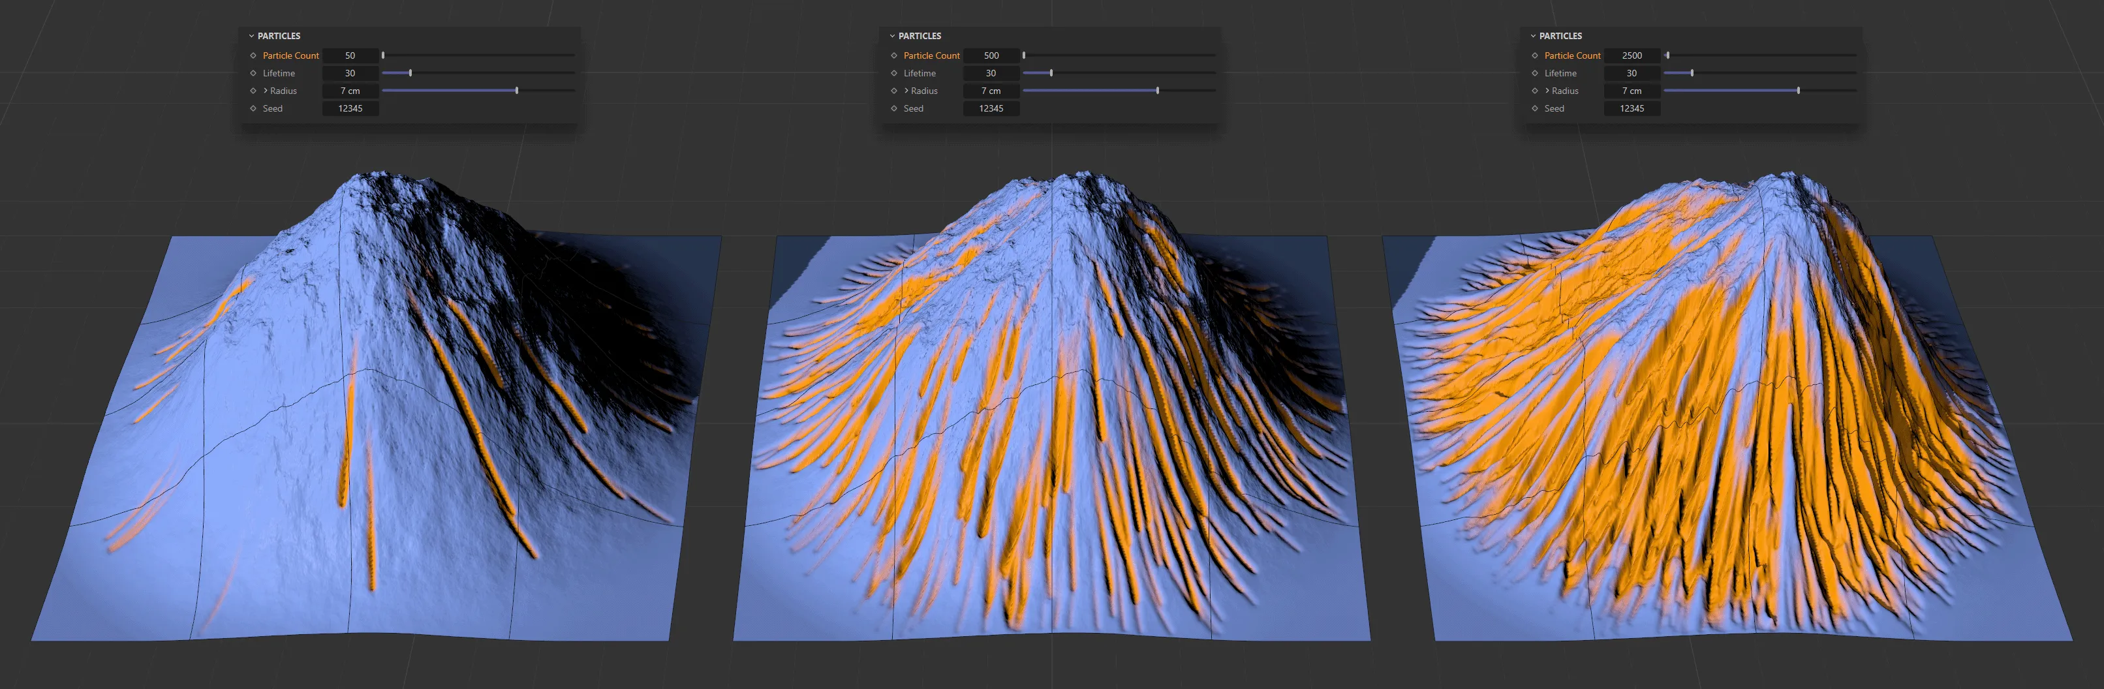
Task: Click Radius keyframe diamond in the 500-particle panel
Action: tap(893, 91)
